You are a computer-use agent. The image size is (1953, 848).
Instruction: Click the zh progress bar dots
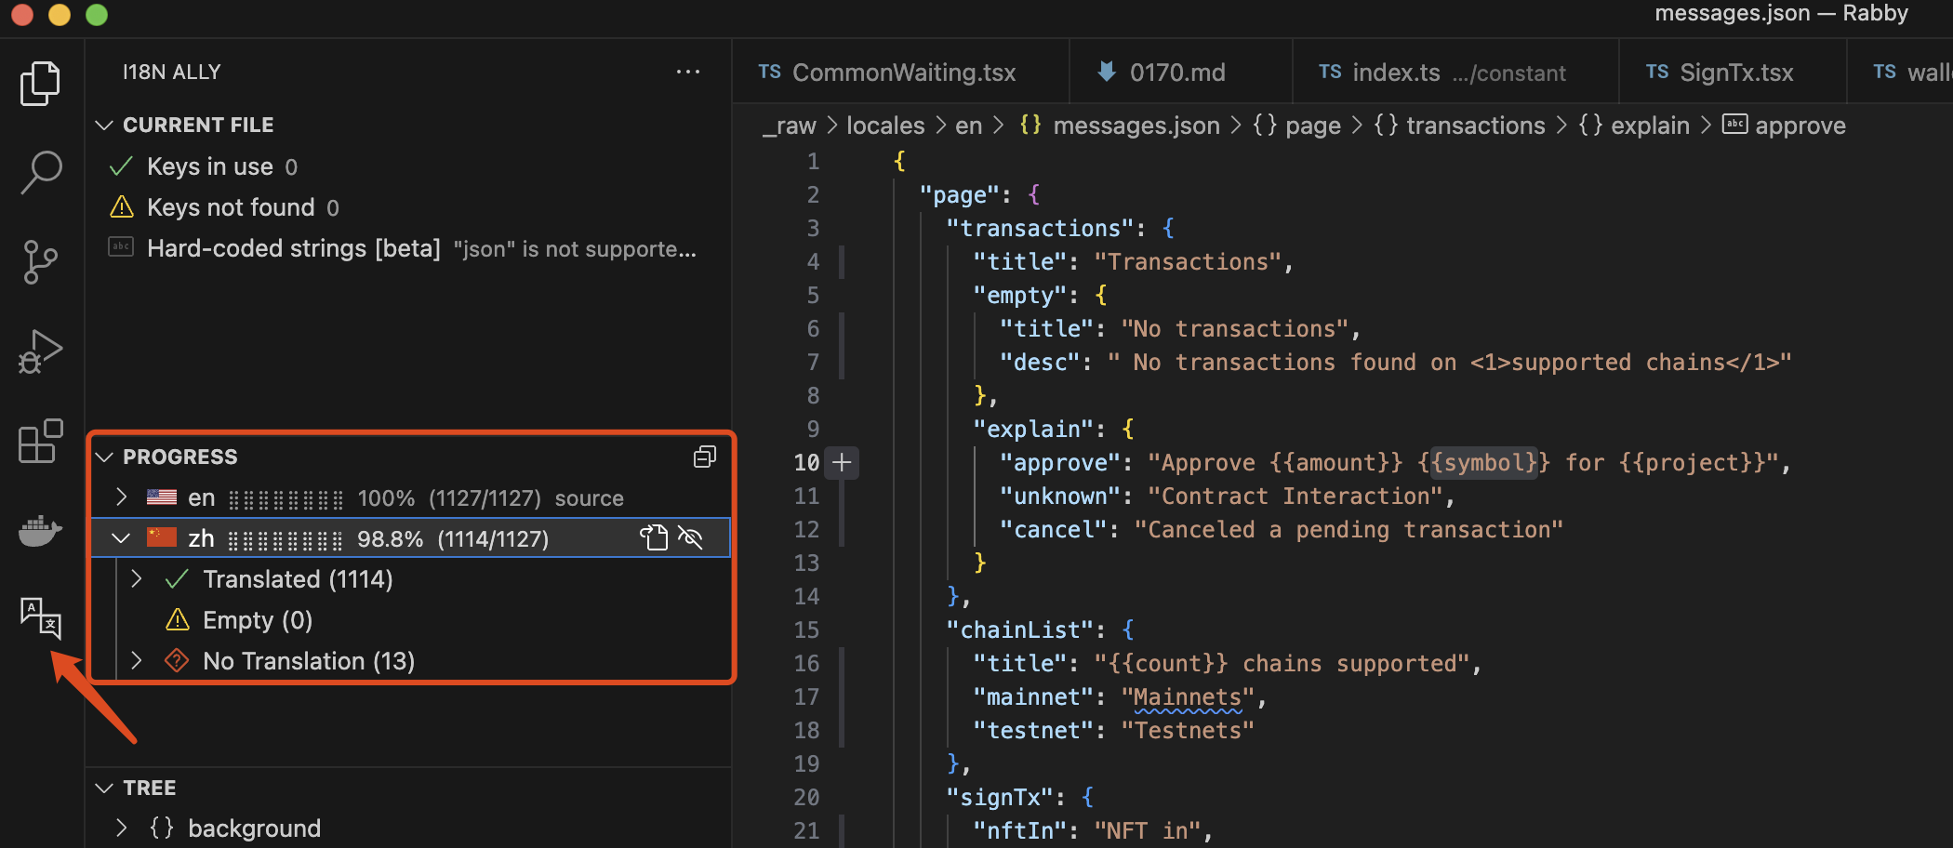[x=286, y=539]
